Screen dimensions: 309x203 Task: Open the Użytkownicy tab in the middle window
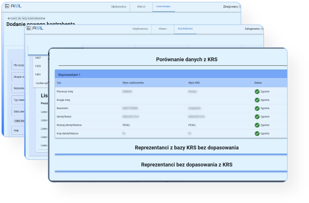(140, 29)
